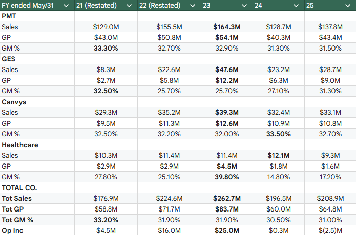The width and height of the screenshot is (356, 235).
Task: Select PMT sales cell $155.5M
Action: [x=169, y=27]
